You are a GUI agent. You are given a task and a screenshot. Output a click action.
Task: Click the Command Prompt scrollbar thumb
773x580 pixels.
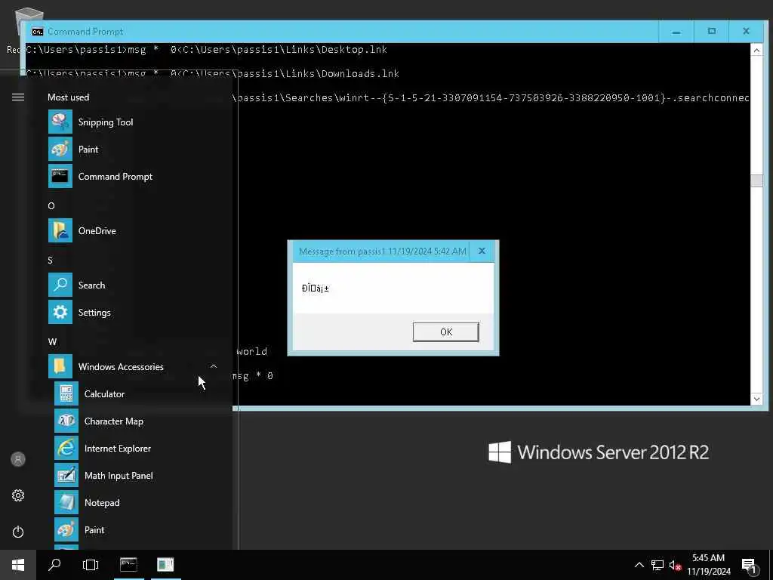756,180
